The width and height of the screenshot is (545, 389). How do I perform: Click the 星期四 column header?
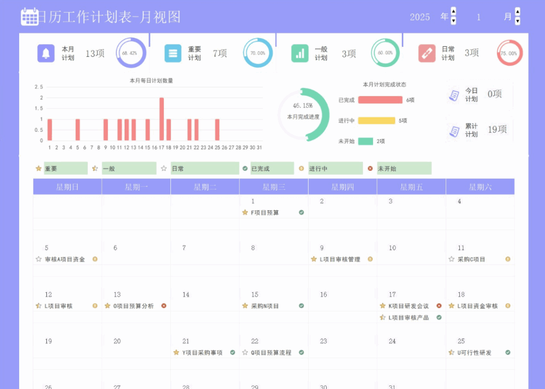(x=343, y=187)
